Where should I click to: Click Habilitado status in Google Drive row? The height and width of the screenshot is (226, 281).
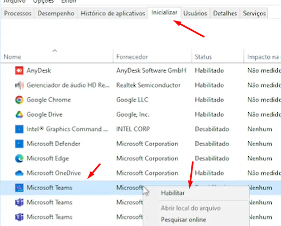pos(210,114)
